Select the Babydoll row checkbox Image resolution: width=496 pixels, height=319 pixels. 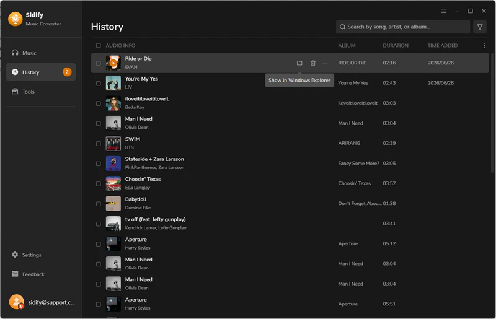point(99,204)
